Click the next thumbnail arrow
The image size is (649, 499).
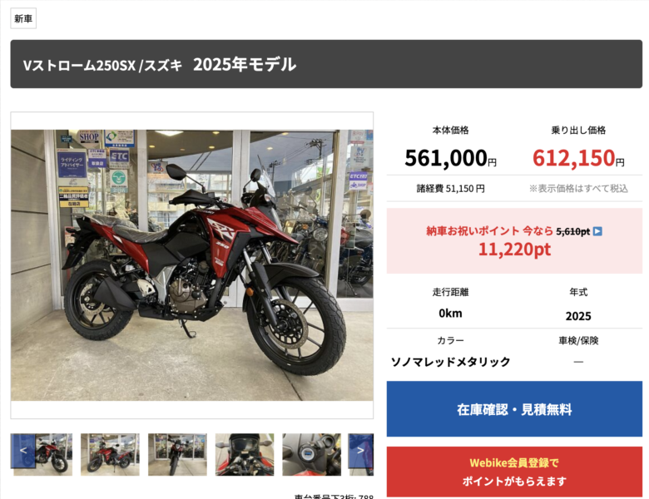[x=360, y=451]
